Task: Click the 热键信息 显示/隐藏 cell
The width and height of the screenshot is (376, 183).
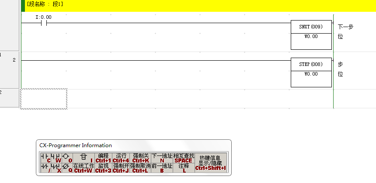Action: click(x=210, y=163)
